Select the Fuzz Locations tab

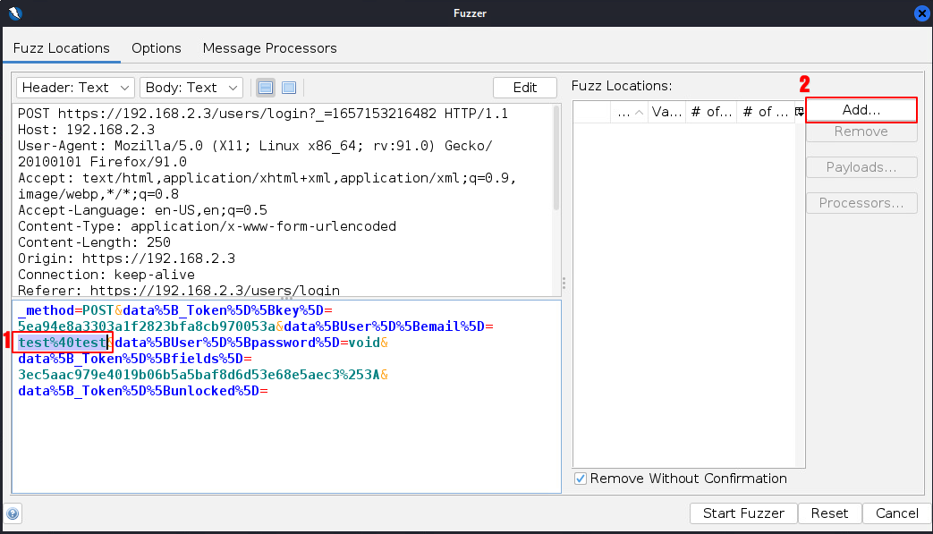click(x=62, y=48)
